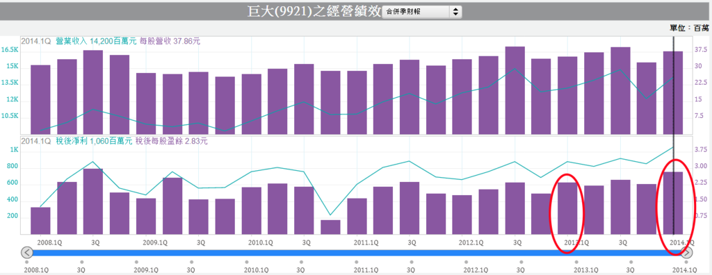712x275 pixels.
Task: Select timeline dot 3Q between 2009.1Q and 2010.1Q
Action: click(191, 262)
